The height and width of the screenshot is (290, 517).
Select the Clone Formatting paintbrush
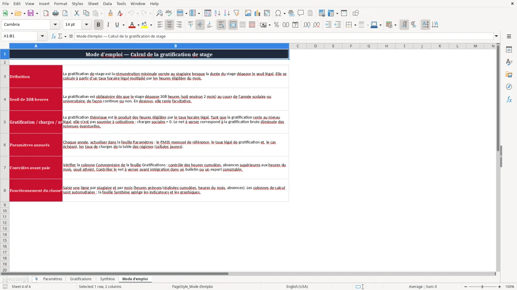(110, 13)
